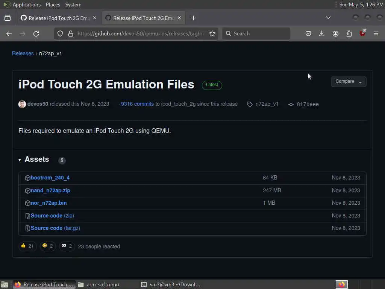Screen dimensions: 385x289
Task: Click the browser forward arrow
Action: click(x=23, y=33)
